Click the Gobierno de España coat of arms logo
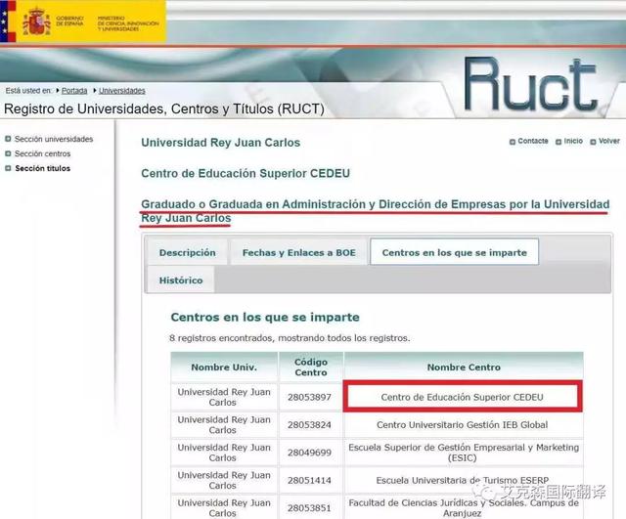Screen dimensions: 626x519 pyautogui.click(x=37, y=22)
